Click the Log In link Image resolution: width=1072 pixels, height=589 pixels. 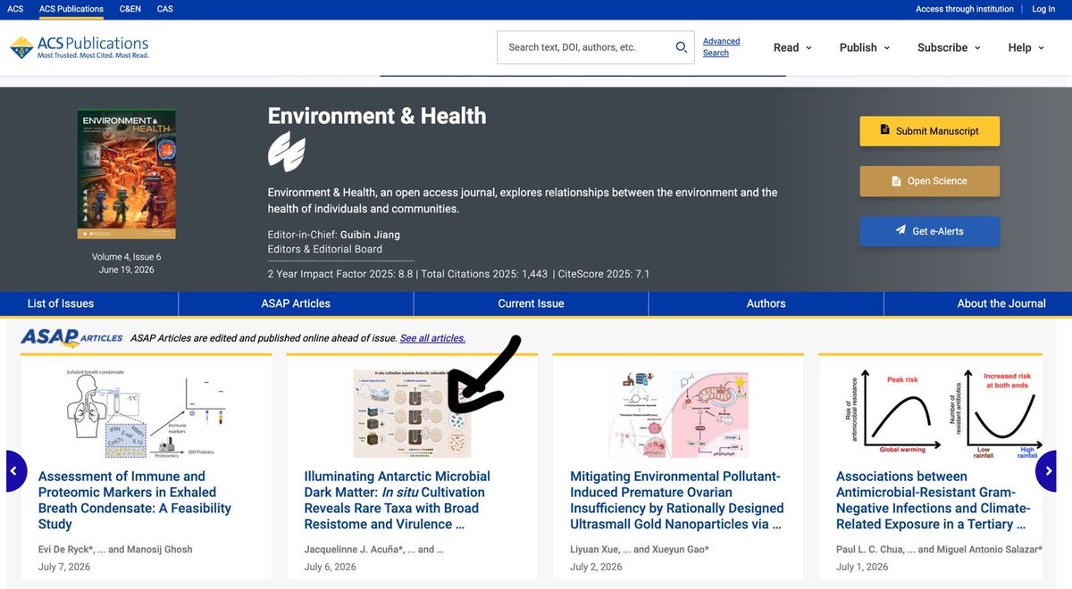[x=1043, y=9]
